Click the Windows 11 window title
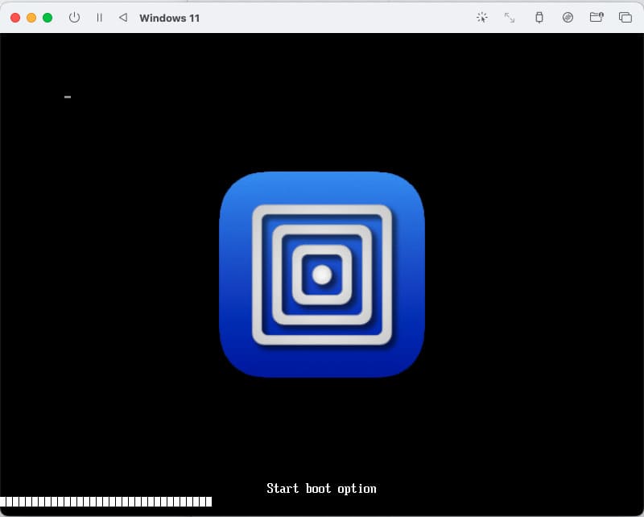 point(169,18)
